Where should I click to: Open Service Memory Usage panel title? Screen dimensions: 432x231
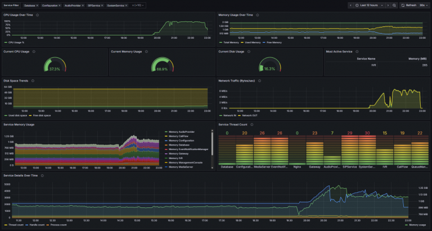point(19,124)
